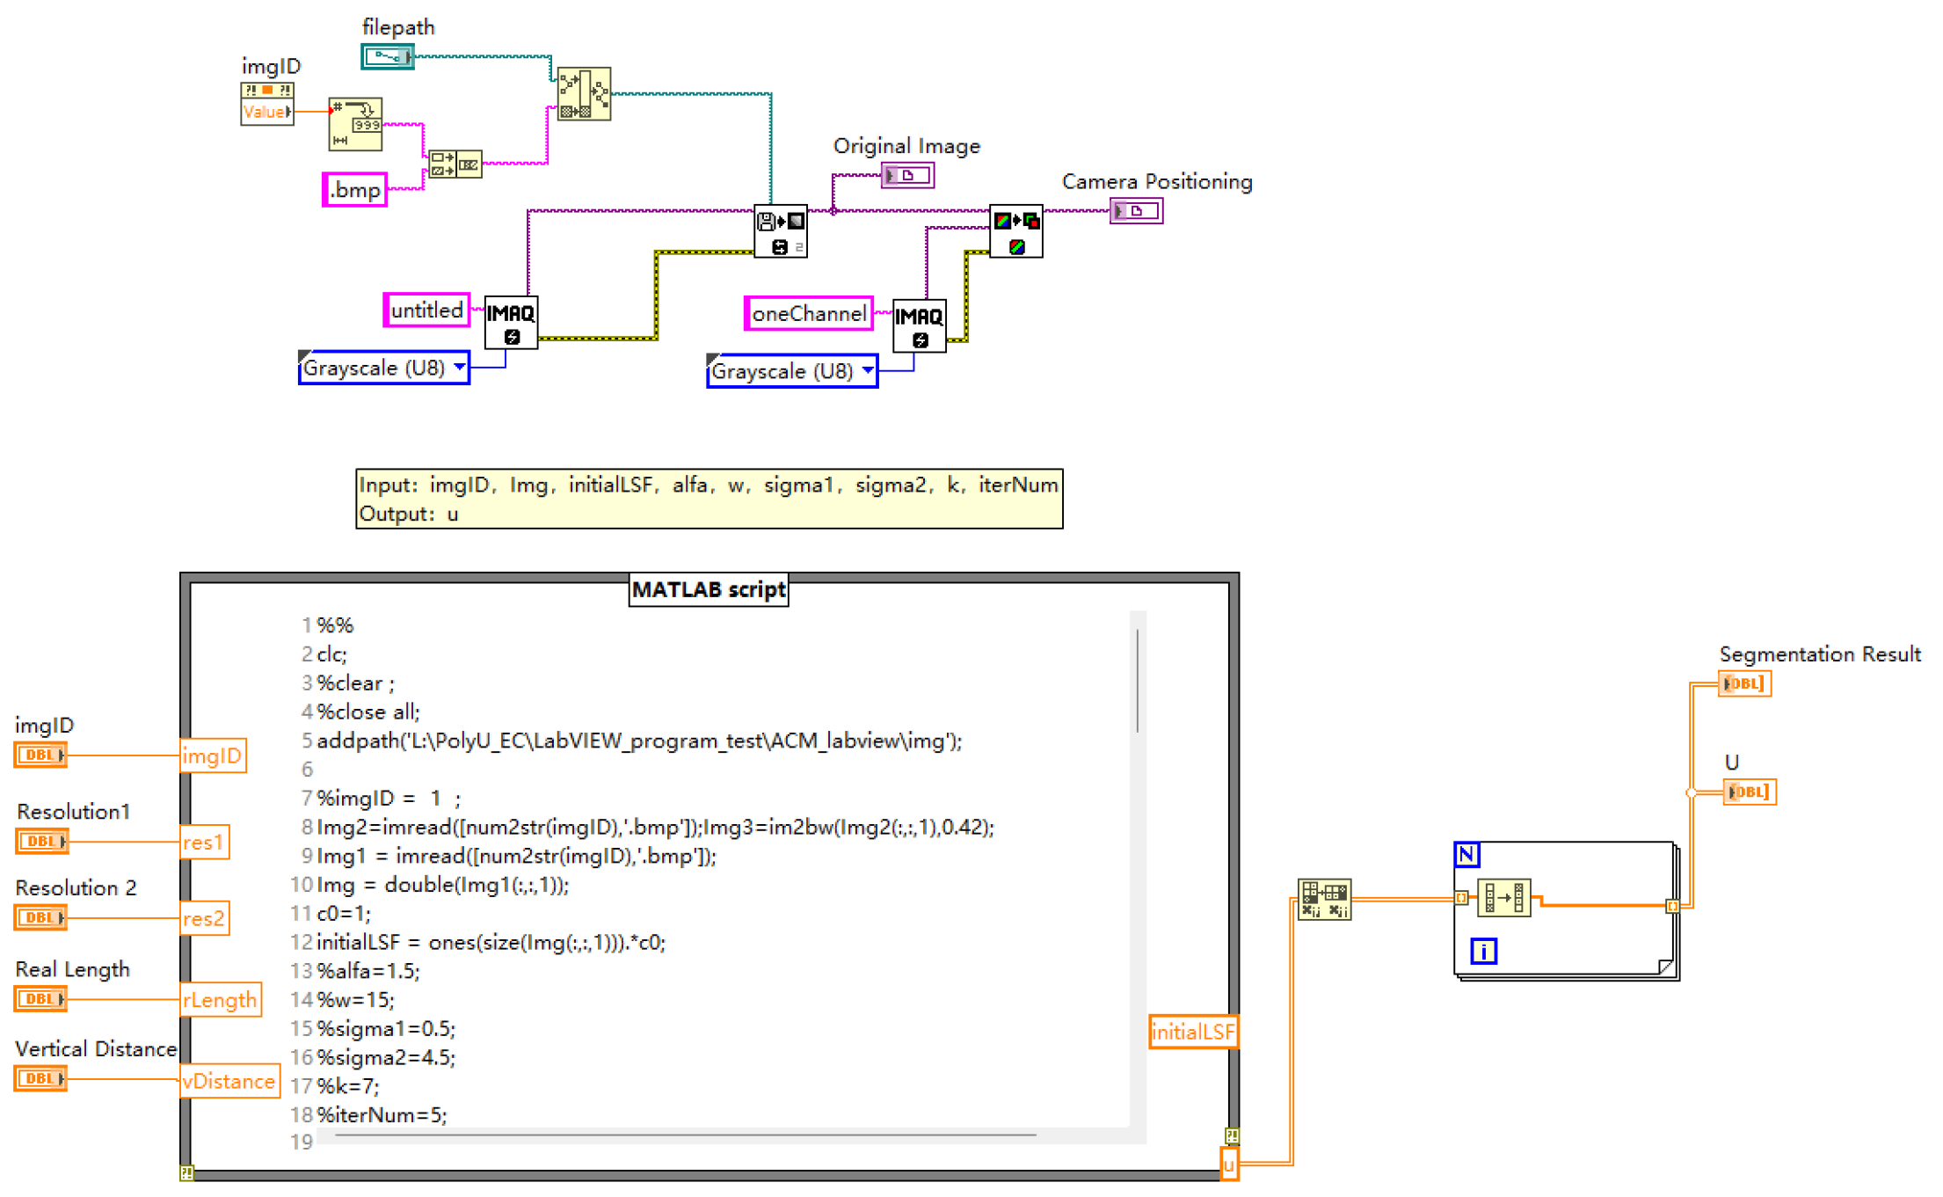Click the MATLAB script vertical scrollbar
1943x1197 pixels.
tap(1138, 682)
